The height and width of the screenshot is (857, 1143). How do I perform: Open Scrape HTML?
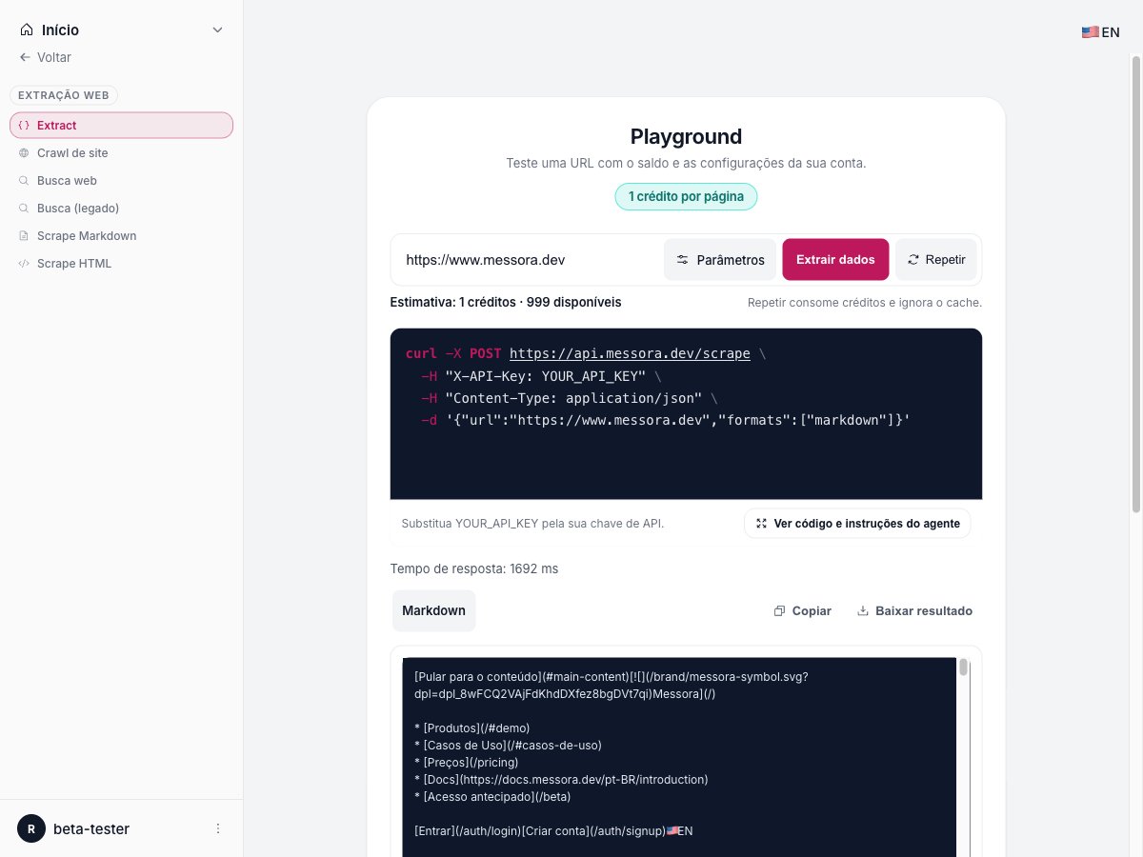coord(121,263)
